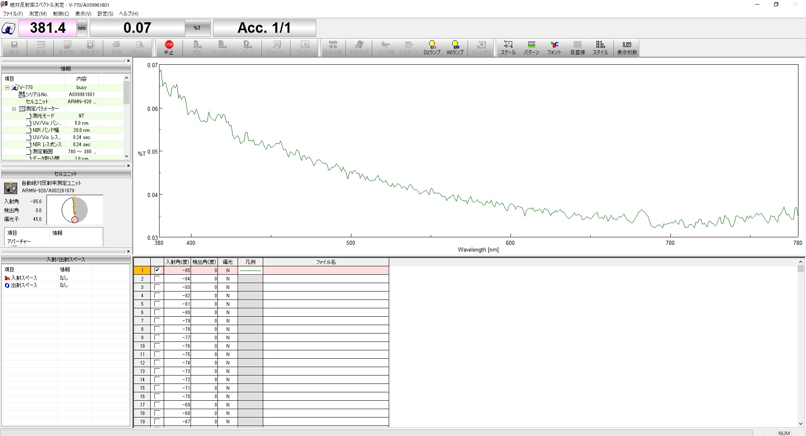Check the checkbox in row 4 (-82)
Viewport: 806px width, 436px height.
click(157, 295)
